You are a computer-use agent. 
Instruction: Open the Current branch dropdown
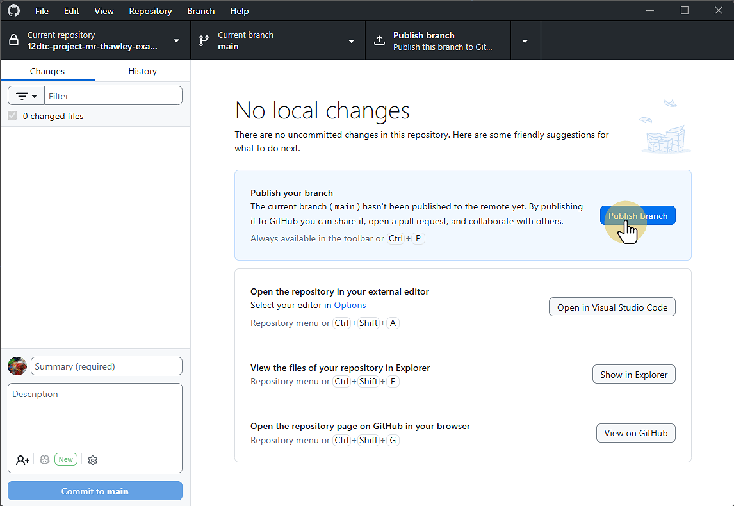(351, 40)
